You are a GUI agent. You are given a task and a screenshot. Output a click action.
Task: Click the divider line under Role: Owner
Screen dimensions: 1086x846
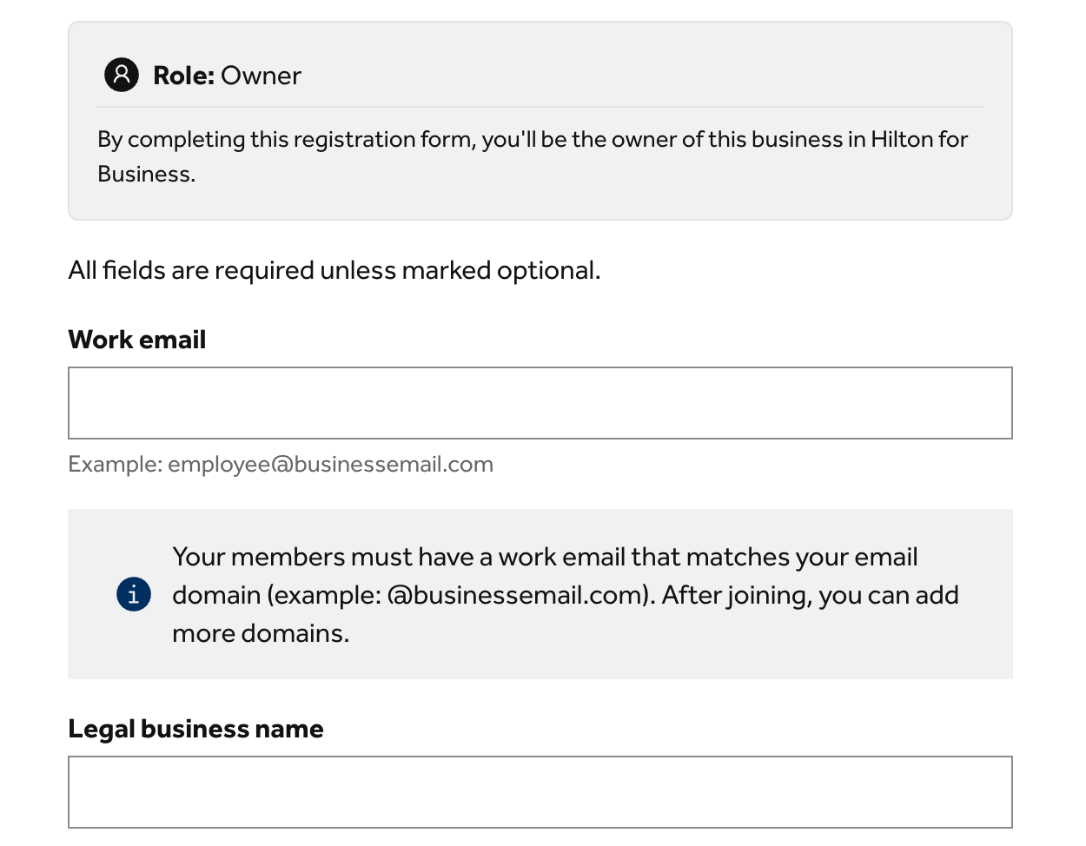pos(540,108)
